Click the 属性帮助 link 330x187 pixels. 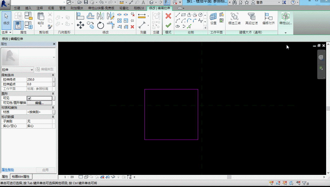pyautogui.click(x=8, y=170)
